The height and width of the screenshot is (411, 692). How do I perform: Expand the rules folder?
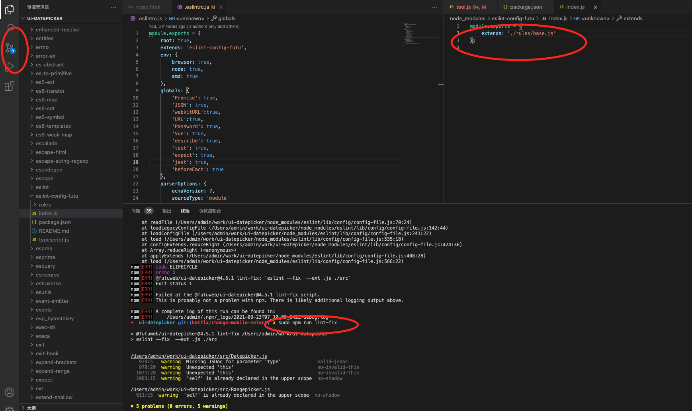[71, 205]
